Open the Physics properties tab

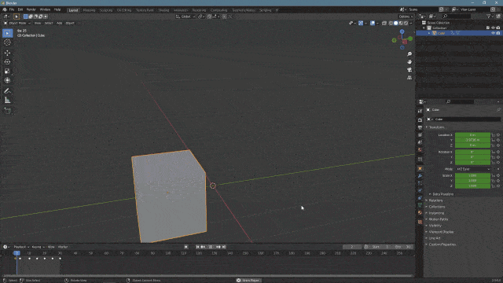tap(420, 190)
